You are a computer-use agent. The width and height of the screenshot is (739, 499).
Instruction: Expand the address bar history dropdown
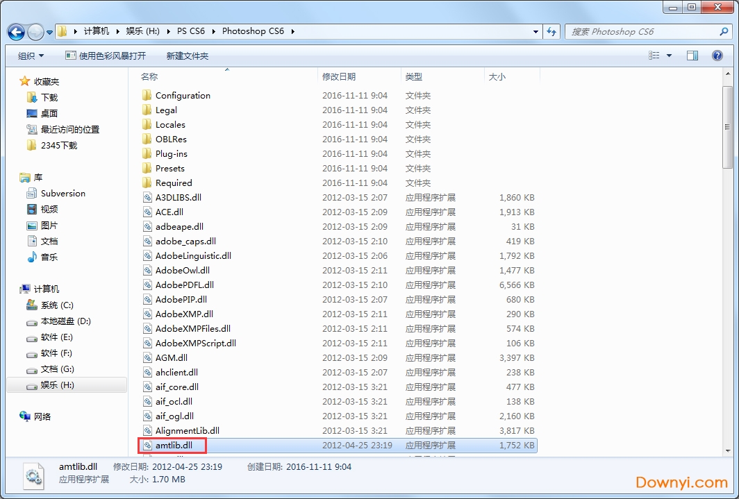pos(535,31)
